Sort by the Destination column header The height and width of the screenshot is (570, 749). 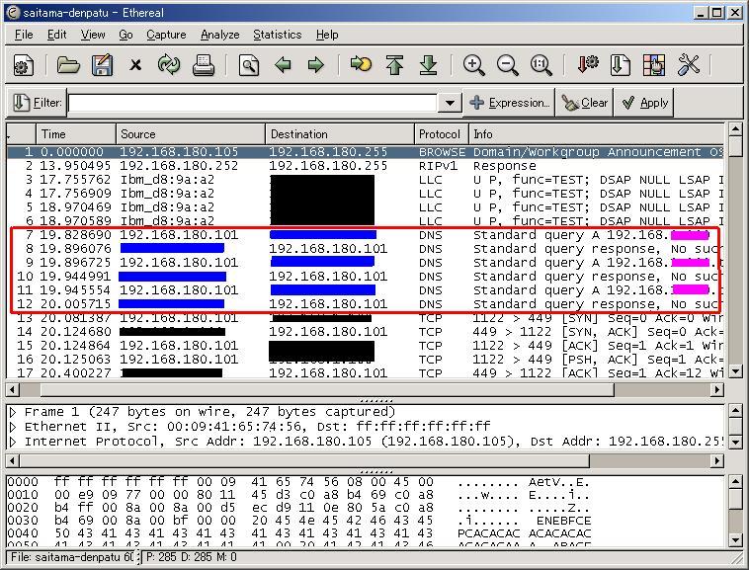pos(340,134)
